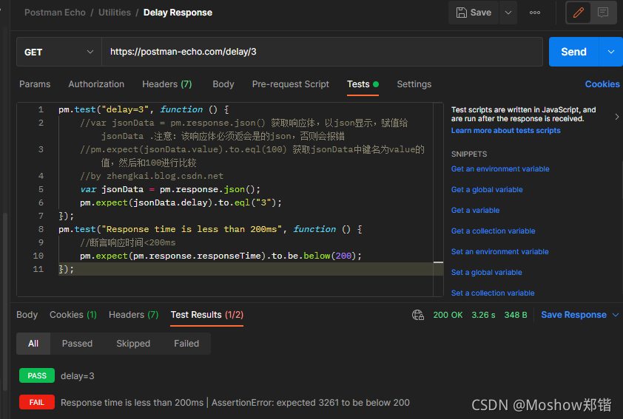Screen dimensions: 623x419
Task: Click the SNIPPETS heading
Action: click(469, 154)
